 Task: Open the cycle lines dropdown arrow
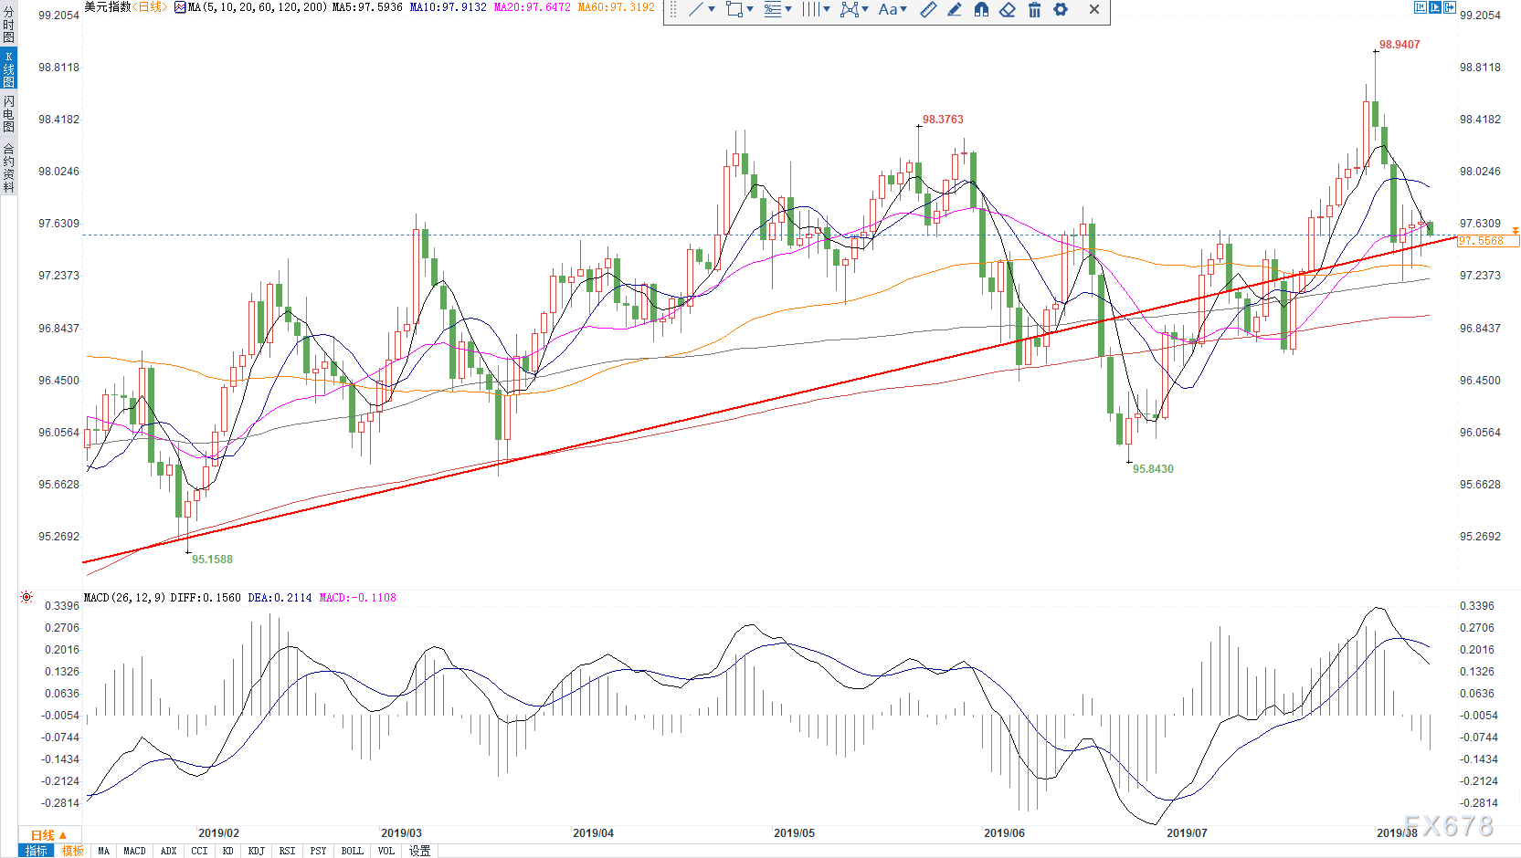pos(827,9)
